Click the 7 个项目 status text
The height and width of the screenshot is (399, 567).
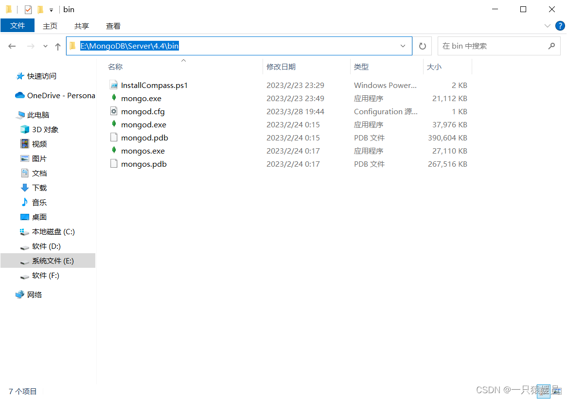coord(22,391)
